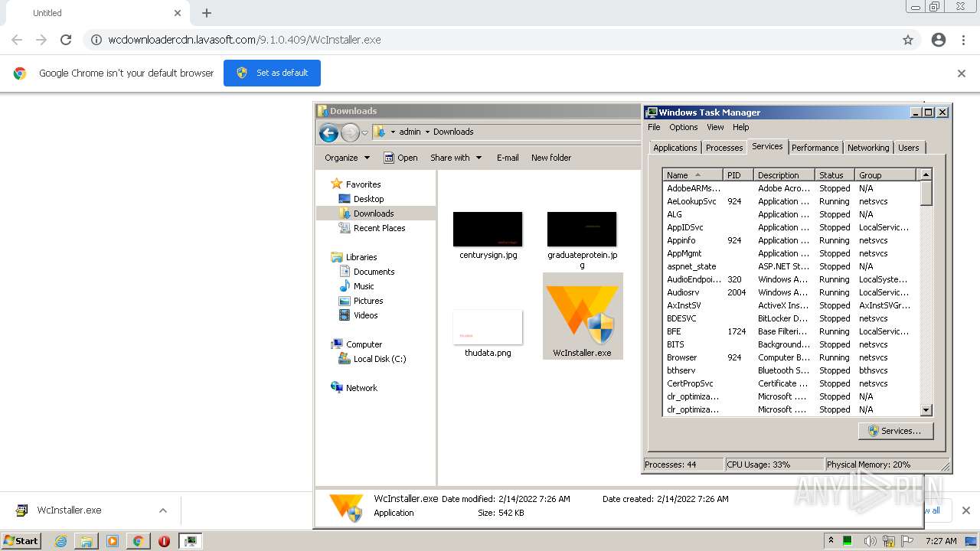Click the Services... button

click(895, 431)
